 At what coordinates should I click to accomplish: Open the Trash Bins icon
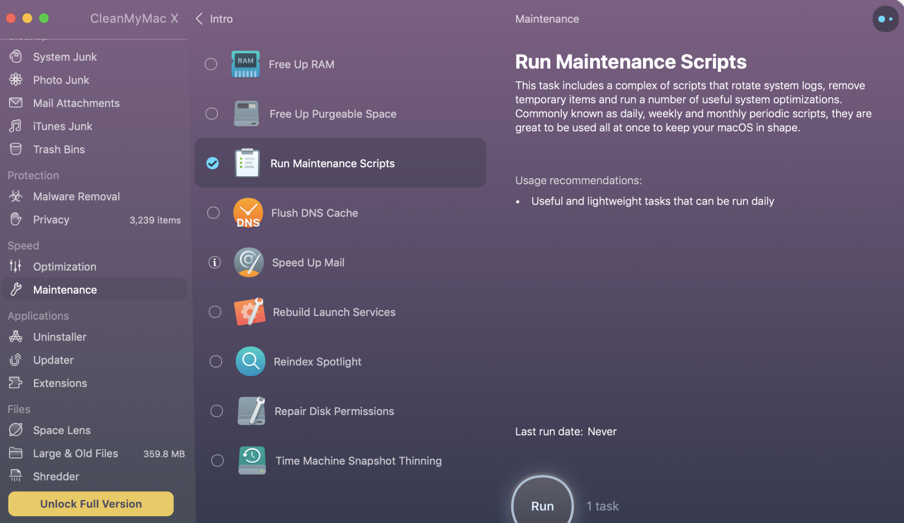[x=16, y=149]
